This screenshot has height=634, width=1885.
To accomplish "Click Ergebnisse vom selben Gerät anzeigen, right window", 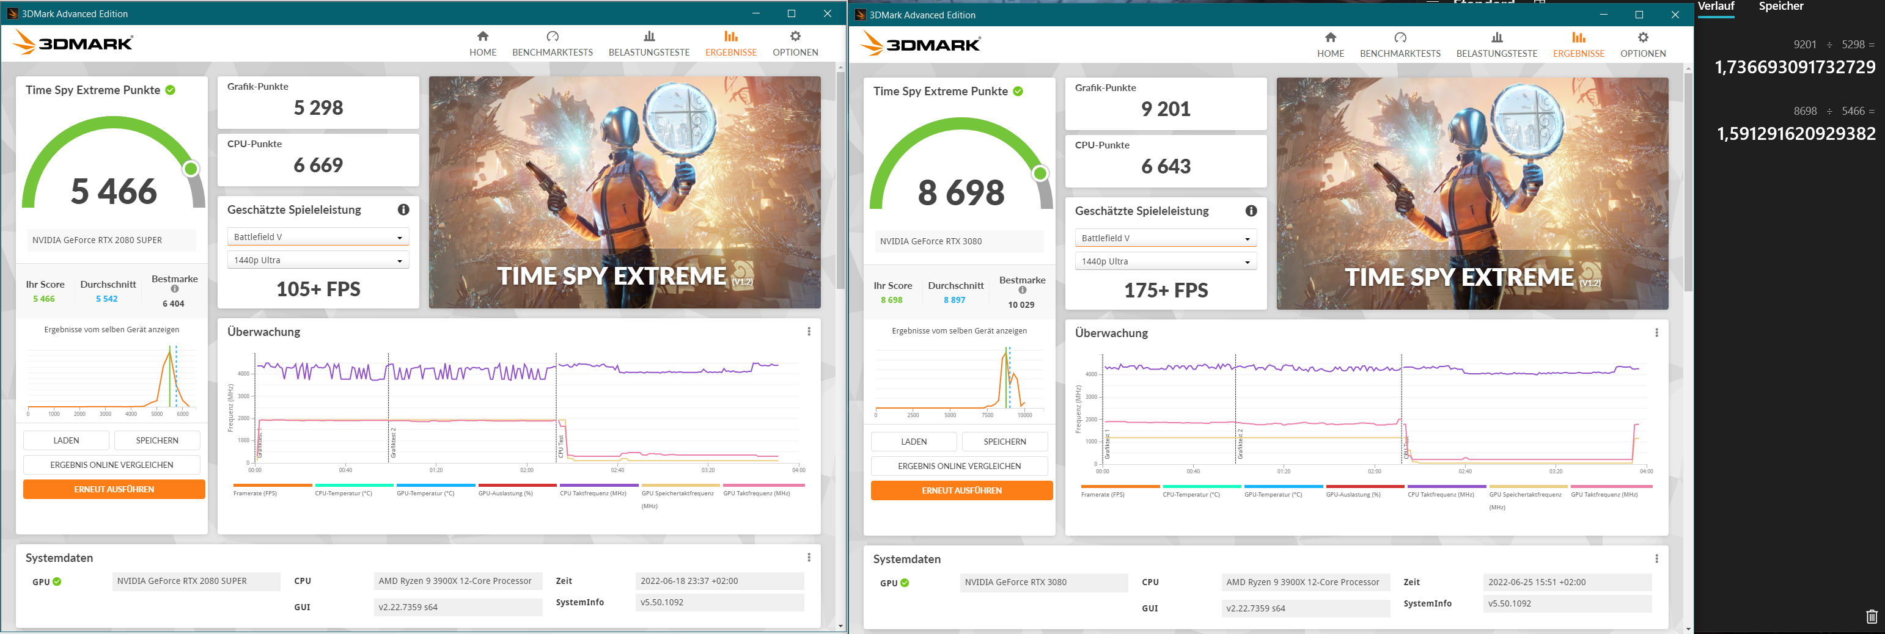I will (960, 331).
